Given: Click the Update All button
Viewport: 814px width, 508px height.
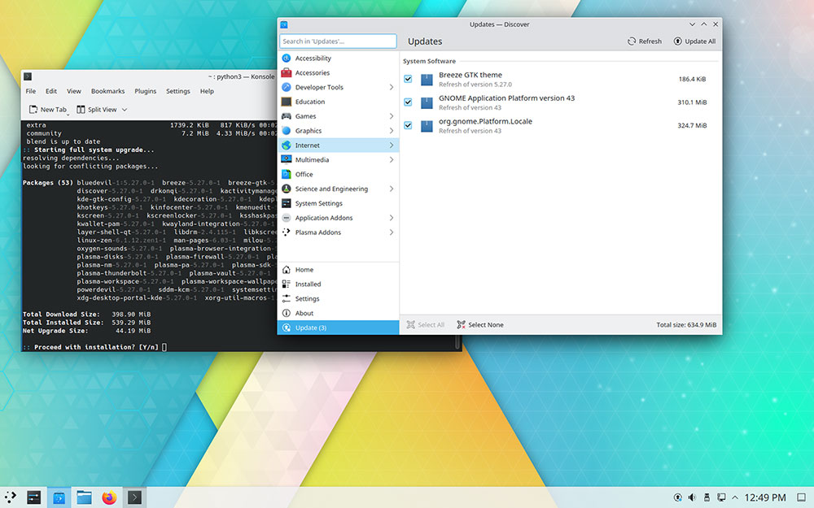Looking at the screenshot, I should click(x=694, y=41).
